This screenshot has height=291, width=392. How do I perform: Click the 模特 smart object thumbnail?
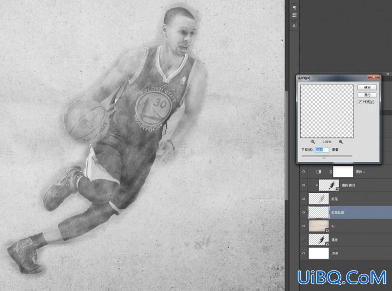tap(319, 240)
